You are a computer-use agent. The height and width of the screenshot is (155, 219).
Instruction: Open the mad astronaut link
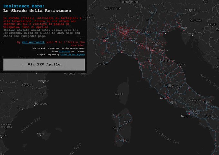(x=33, y=42)
